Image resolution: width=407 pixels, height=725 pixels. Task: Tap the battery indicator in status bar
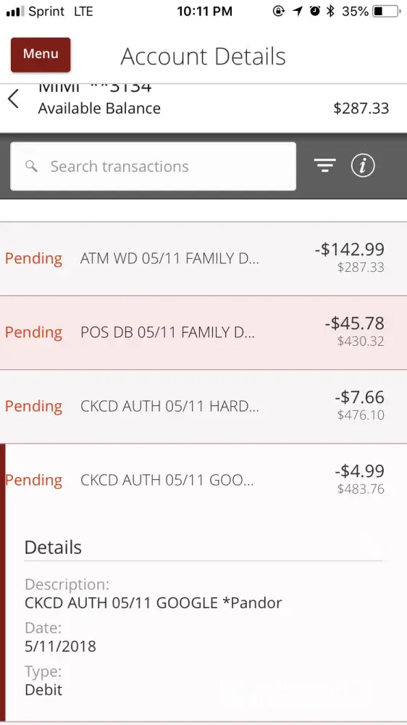pos(387,11)
